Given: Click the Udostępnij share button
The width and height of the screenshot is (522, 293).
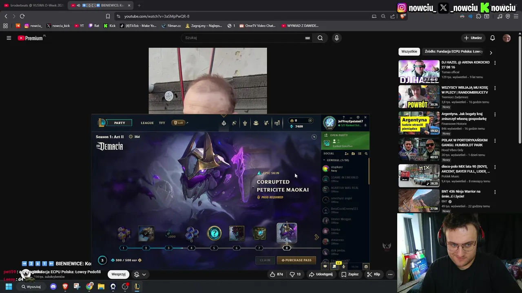Looking at the screenshot, I should [321, 274].
